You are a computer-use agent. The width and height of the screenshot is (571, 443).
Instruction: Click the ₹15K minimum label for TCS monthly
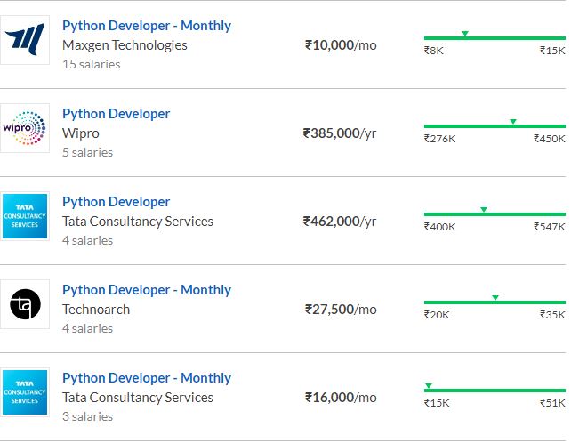point(437,403)
